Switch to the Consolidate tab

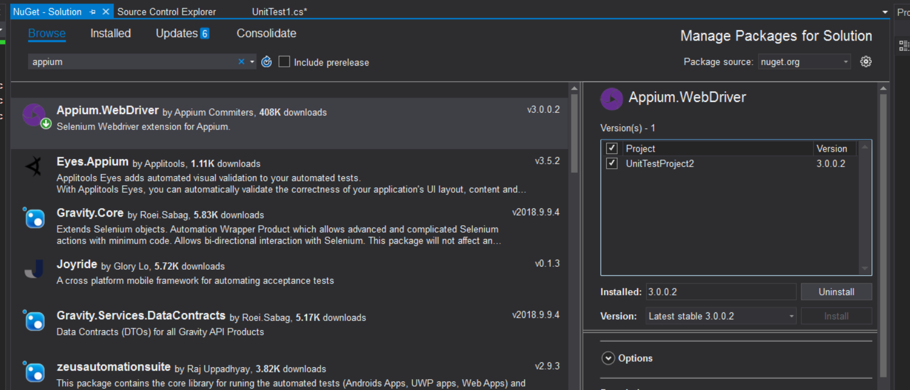[267, 34]
